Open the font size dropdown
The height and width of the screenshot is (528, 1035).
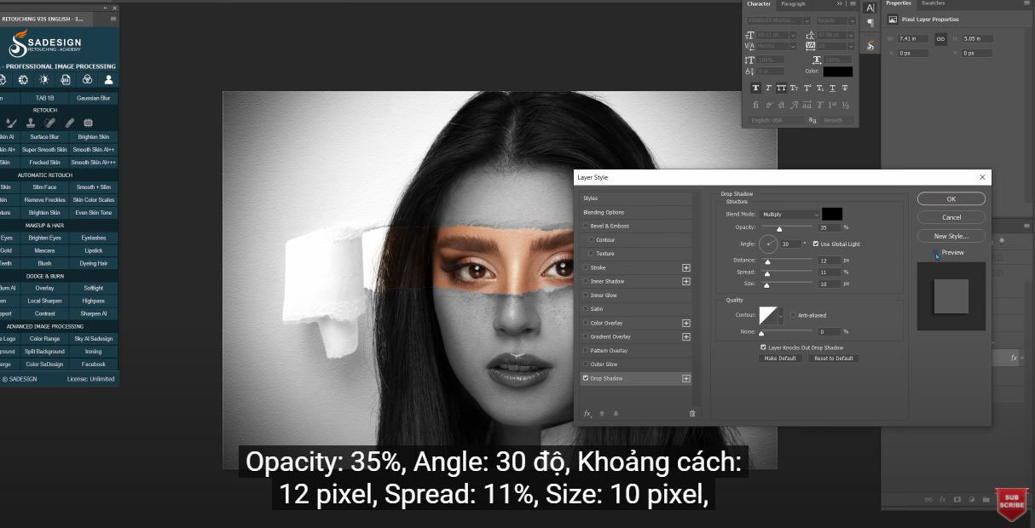click(793, 36)
